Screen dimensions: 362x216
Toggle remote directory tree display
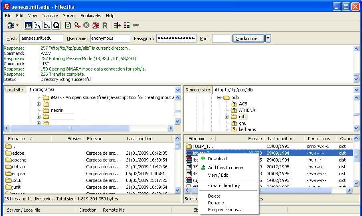coord(47,25)
